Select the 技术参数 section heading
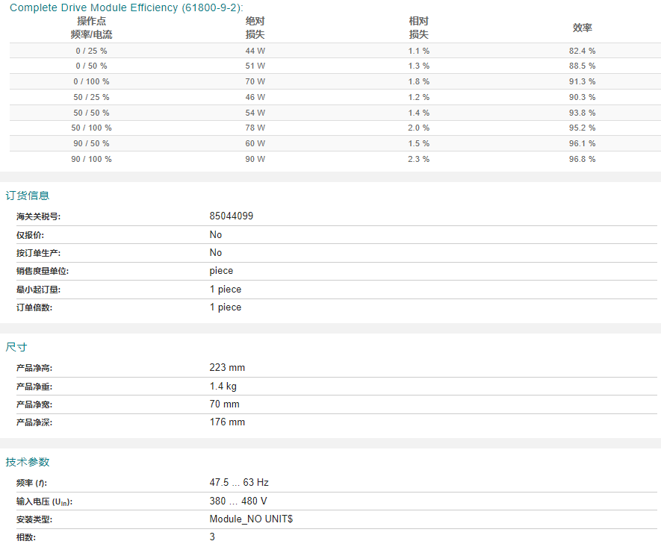The width and height of the screenshot is (661, 544). pos(28,462)
